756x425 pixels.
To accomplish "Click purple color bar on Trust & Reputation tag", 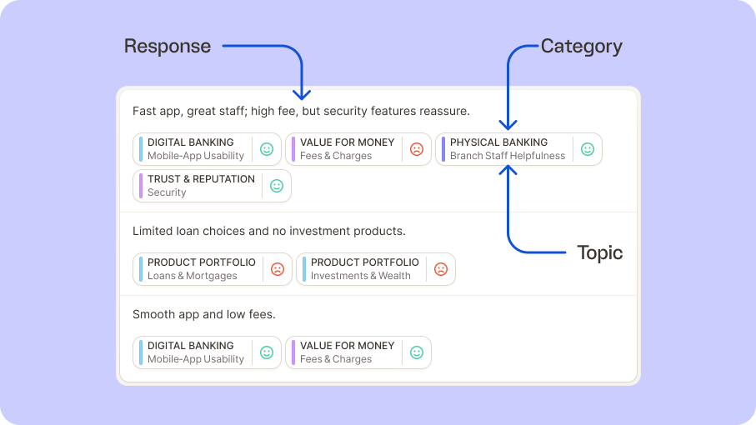I will coord(141,186).
